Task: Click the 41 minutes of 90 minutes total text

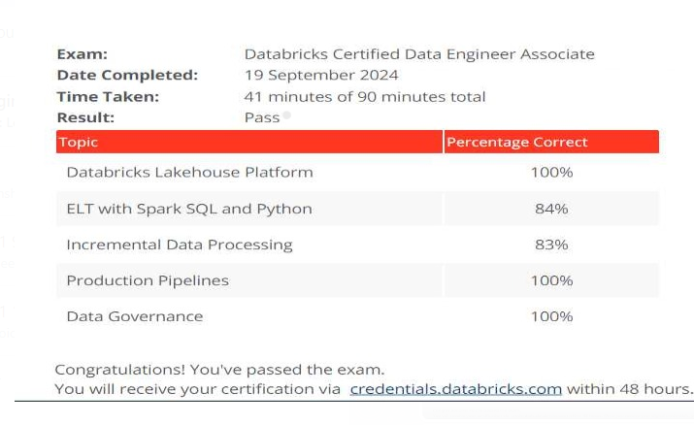Action: pyautogui.click(x=365, y=96)
